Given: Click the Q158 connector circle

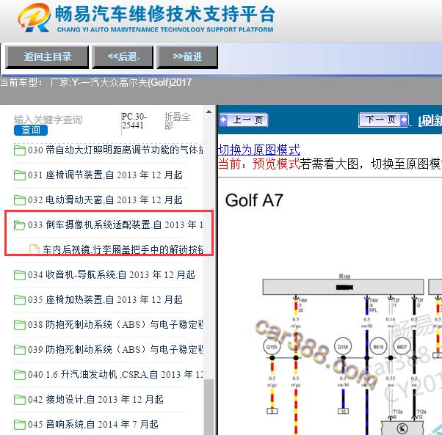Looking at the screenshot, I should [x=343, y=346].
